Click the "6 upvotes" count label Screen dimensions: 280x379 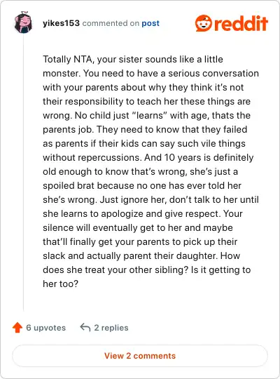[45, 328]
